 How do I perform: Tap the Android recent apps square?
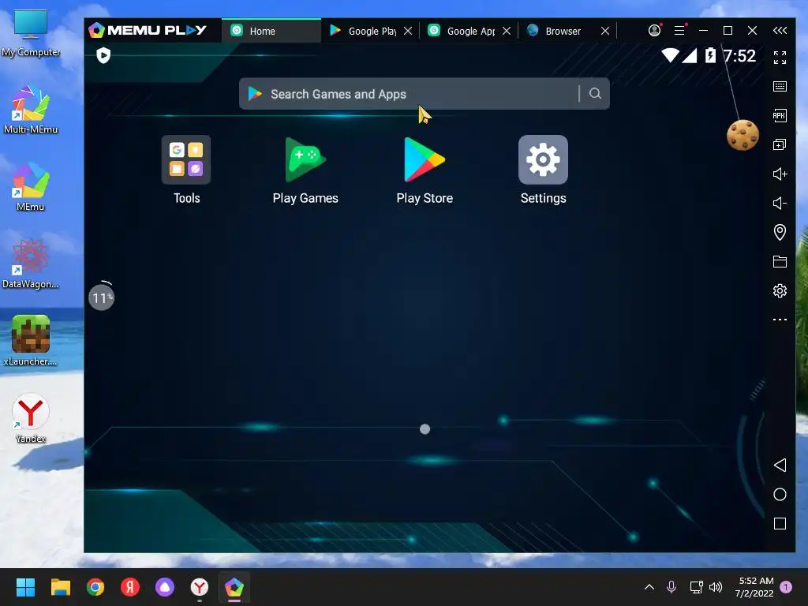click(x=780, y=524)
